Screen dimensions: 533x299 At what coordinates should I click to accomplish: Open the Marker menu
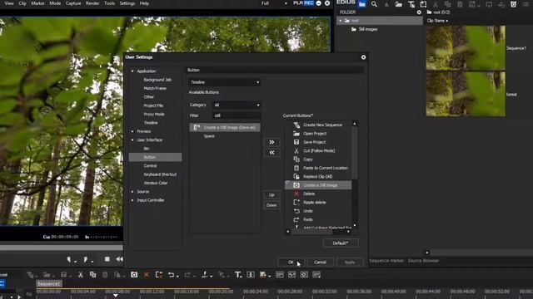(x=37, y=3)
